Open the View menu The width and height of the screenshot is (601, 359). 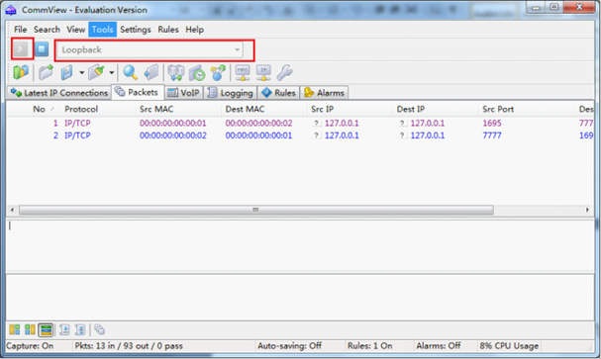pyautogui.click(x=76, y=30)
